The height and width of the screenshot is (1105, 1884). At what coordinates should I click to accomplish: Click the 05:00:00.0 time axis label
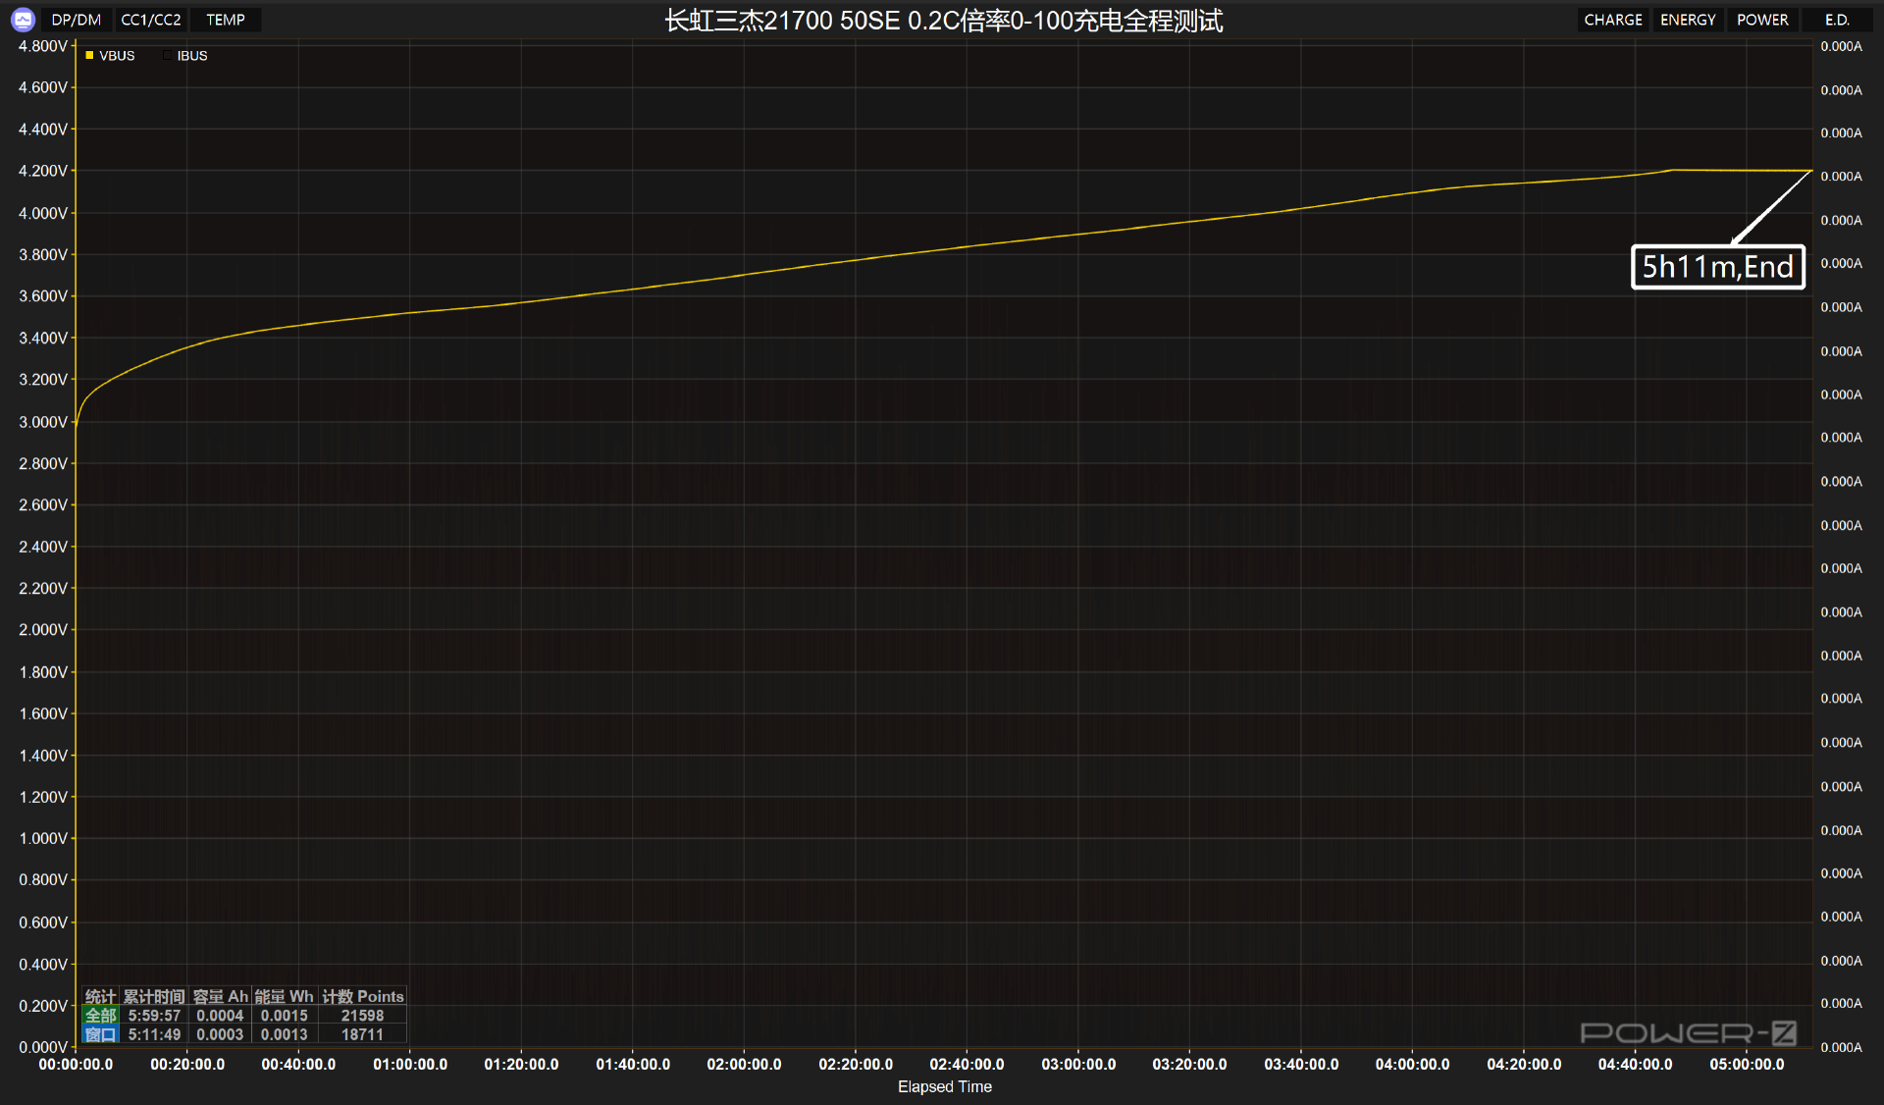pos(1747,1064)
